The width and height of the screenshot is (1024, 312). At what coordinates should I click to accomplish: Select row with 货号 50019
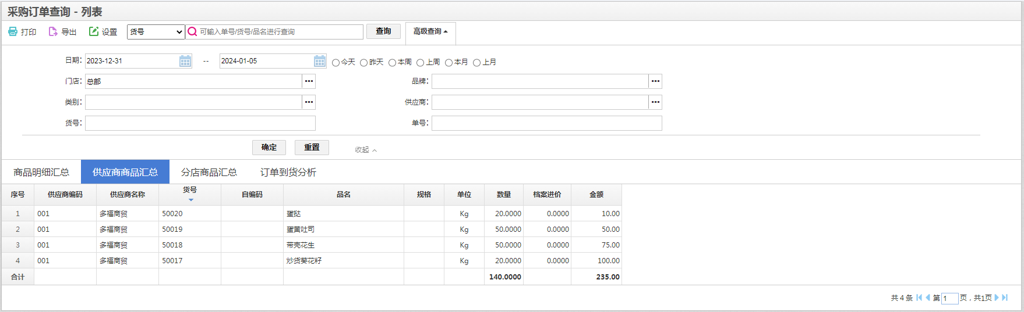[312, 229]
